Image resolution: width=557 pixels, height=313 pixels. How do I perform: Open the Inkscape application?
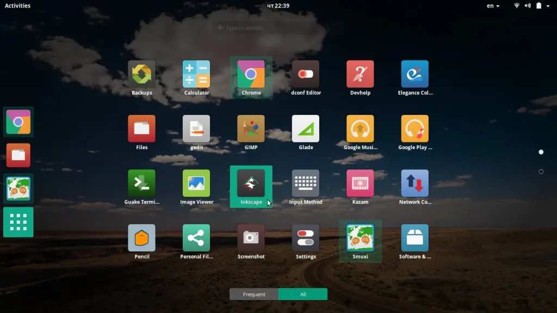(251, 187)
